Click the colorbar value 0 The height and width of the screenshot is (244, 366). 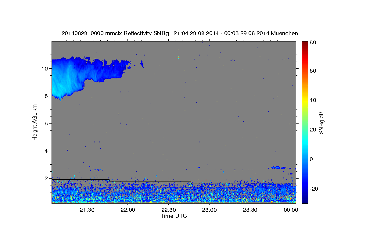(x=312, y=159)
